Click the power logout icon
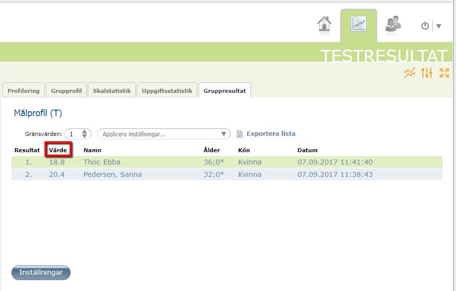The height and width of the screenshot is (291, 456). [425, 26]
